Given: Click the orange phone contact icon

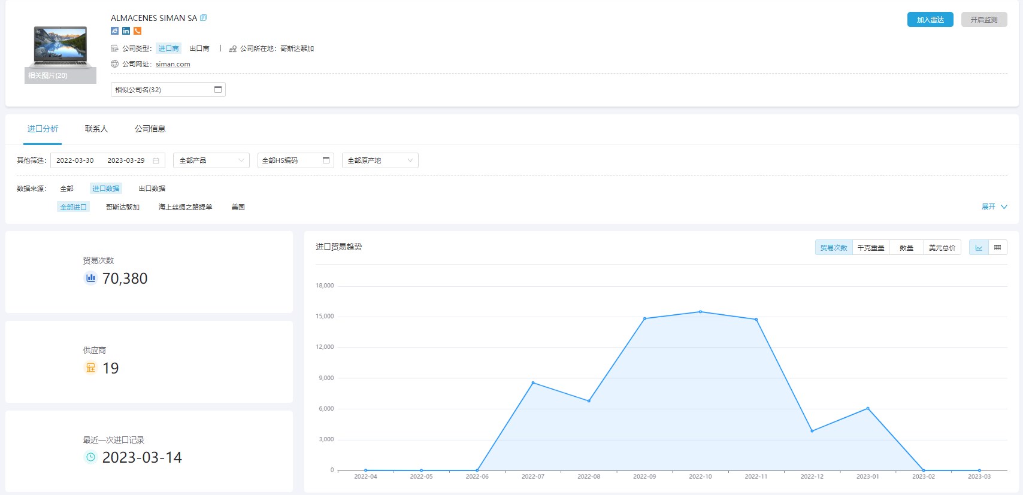Looking at the screenshot, I should 137,31.
